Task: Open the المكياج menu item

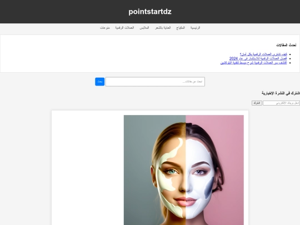Action: pyautogui.click(x=181, y=28)
